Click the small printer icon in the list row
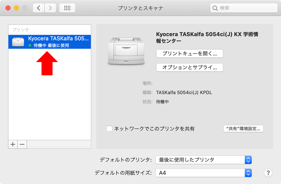The width and height of the screenshot is (281, 184). click(x=18, y=42)
